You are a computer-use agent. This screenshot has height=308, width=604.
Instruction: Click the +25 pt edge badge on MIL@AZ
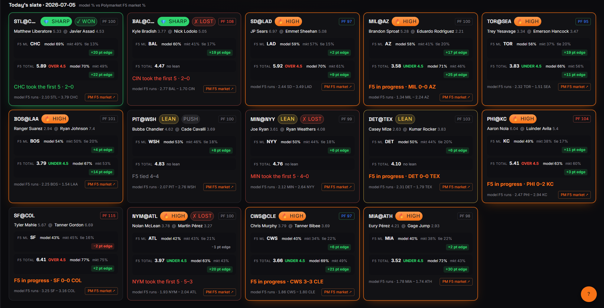point(456,75)
